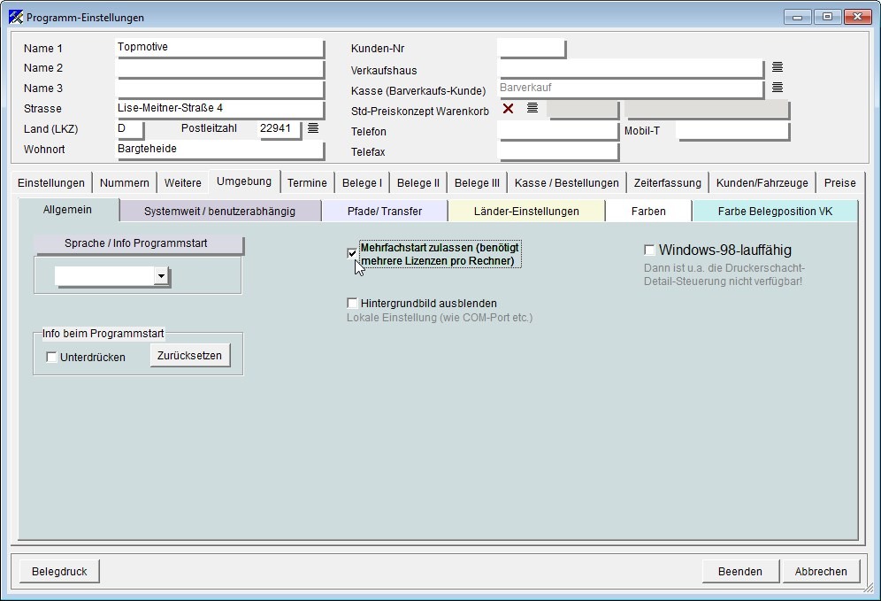Select the Allgemein sub-tab
The height and width of the screenshot is (601, 881).
67,210
